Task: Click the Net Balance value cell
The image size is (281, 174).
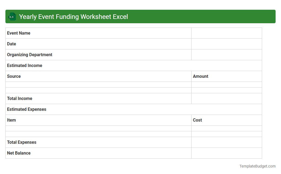Action: coord(226,153)
